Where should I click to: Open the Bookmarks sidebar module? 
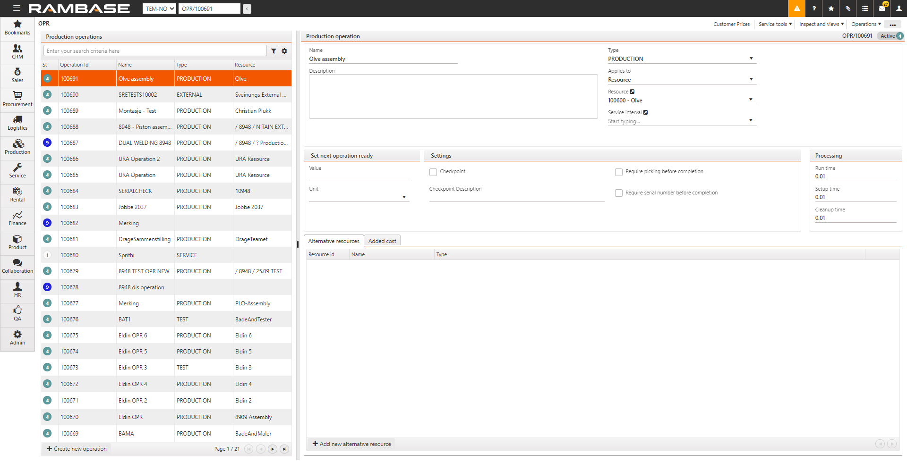point(17,27)
